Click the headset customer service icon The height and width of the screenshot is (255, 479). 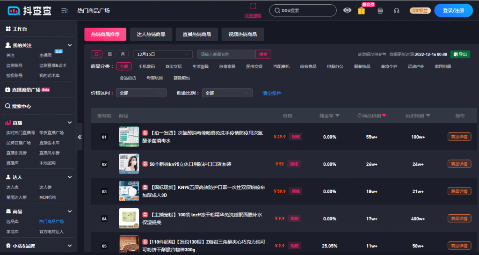pyautogui.click(x=397, y=10)
